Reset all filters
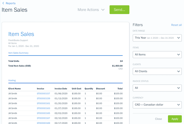Viewport: 184px width, 124px height. click(x=176, y=25)
